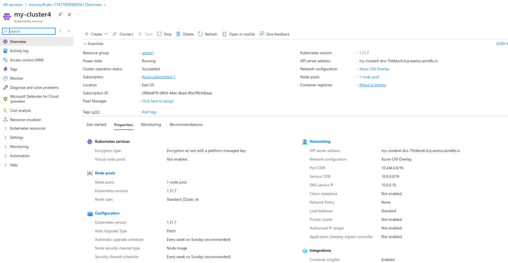Viewport: 508px width, 263px height.
Task: Switch to the Monitoring tab
Action: (151, 125)
